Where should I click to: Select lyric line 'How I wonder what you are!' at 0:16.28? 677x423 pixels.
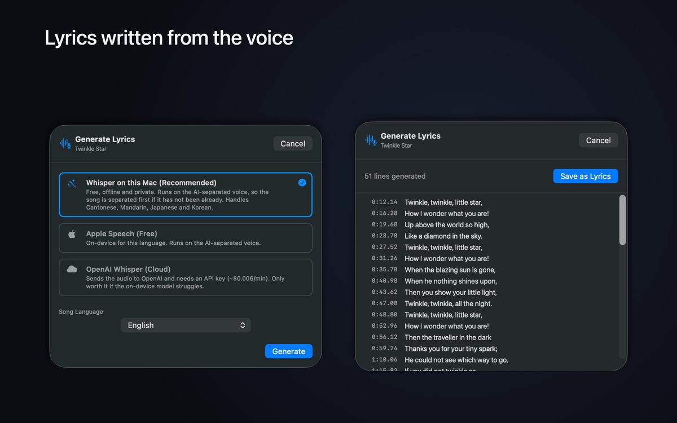(447, 213)
